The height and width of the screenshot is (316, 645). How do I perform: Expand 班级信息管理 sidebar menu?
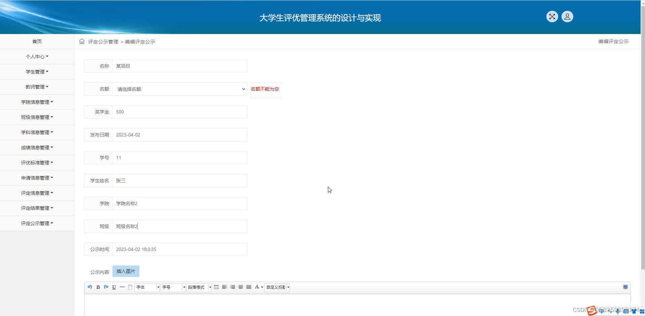click(x=37, y=117)
